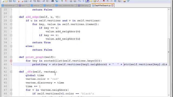The width and height of the screenshot is (173, 97).
Task: Collapse the add_edge function at line 27
Action: [x=11, y=17]
